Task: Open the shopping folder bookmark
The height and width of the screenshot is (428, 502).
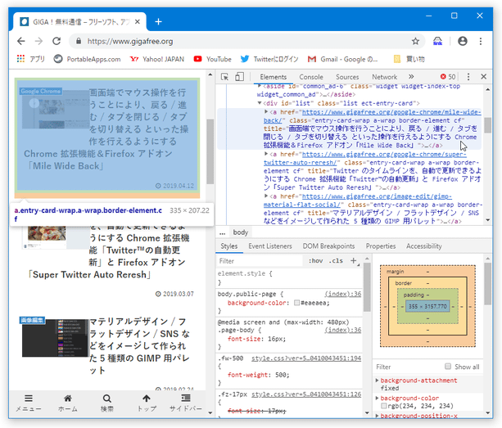Action: click(x=409, y=59)
